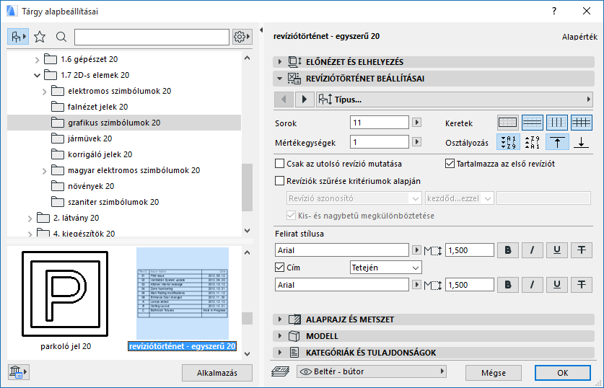Confirm with the OK button
Viewport: 604px width, 388px height.
[x=562, y=373]
